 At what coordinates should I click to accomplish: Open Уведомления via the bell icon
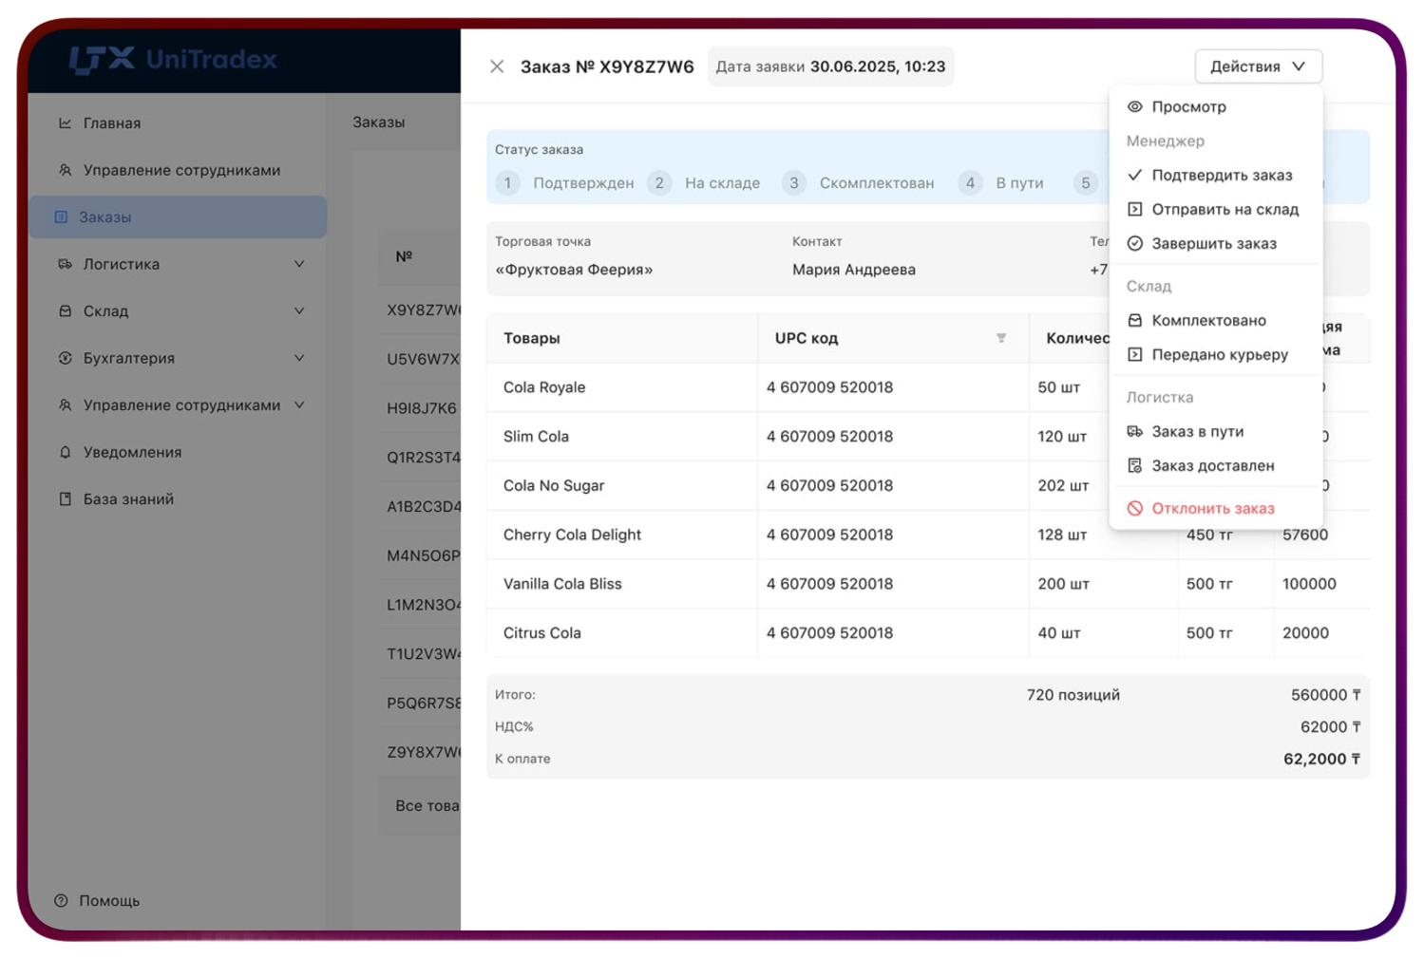coord(65,452)
